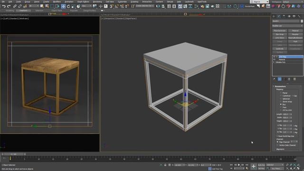Click the Push modifier button
Viewport: 304px width, 171px height.
[295, 41]
